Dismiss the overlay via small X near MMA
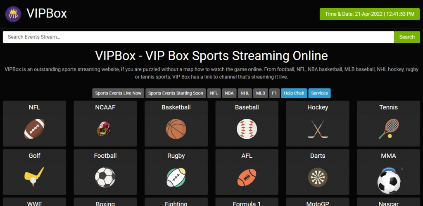 [x=402, y=169]
